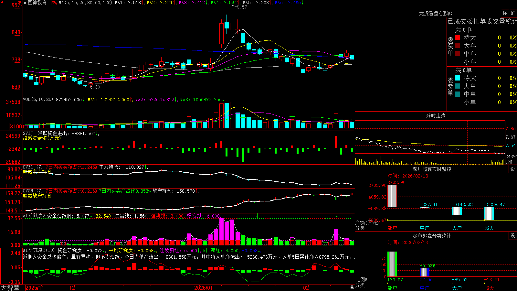This screenshot has width=517, height=291.
Task: Click the AI活跃度2 indicator name
Action: (x=34, y=216)
